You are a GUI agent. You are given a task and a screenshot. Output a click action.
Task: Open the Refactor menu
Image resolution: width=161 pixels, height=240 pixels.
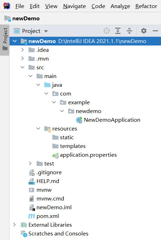pyautogui.click(x=146, y=6)
